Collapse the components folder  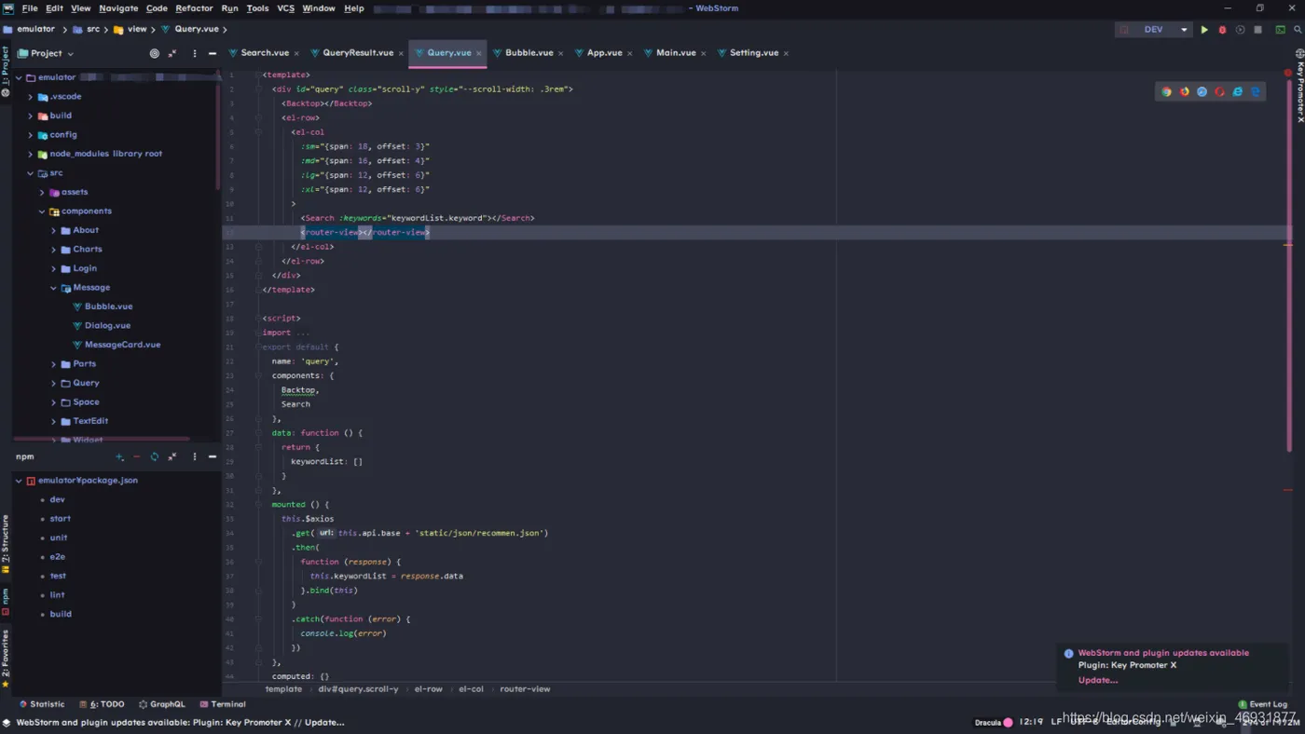coord(42,211)
